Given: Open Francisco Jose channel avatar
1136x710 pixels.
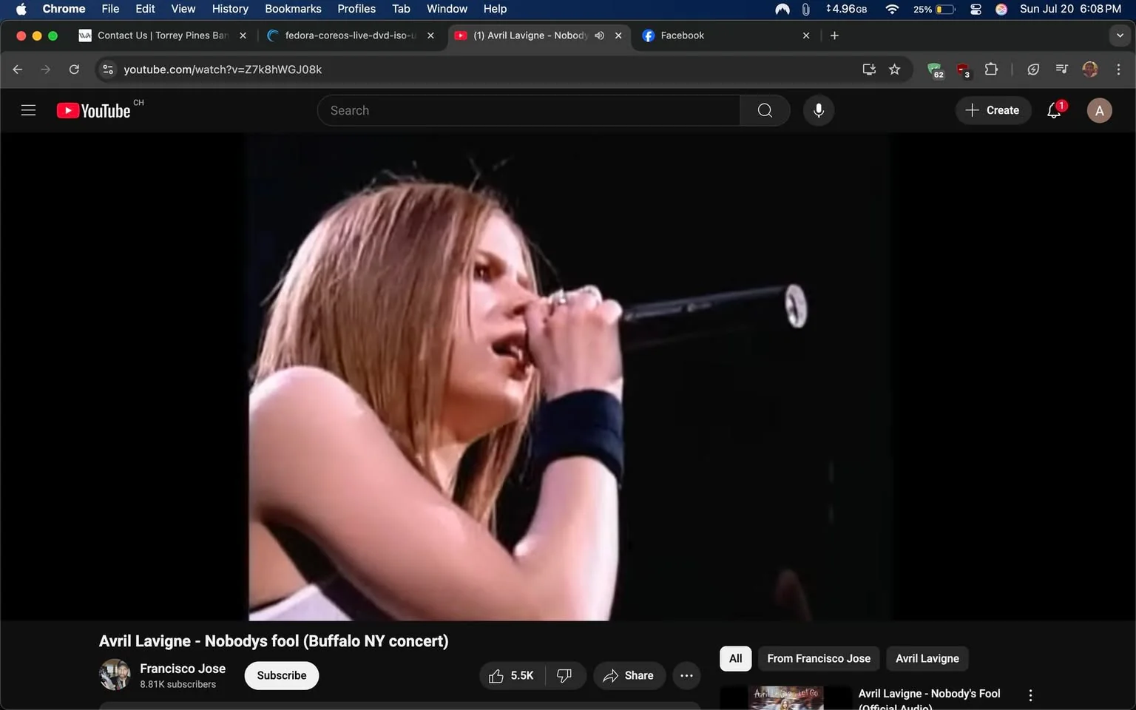Looking at the screenshot, I should coord(115,674).
